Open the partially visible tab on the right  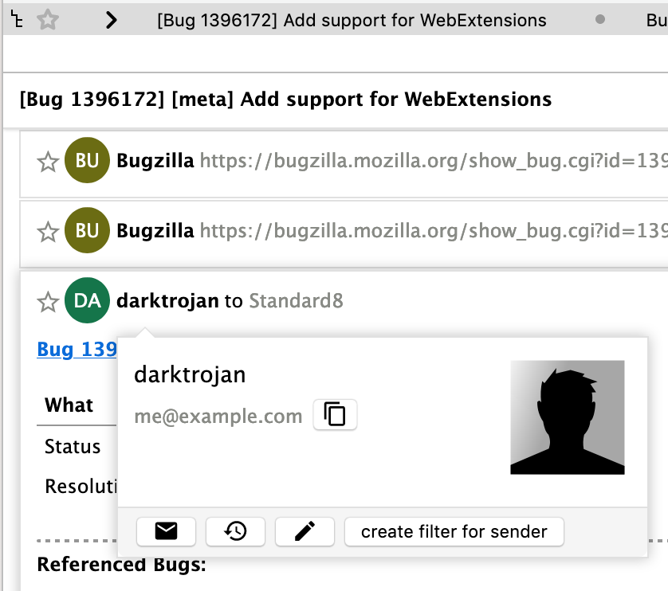tap(658, 20)
